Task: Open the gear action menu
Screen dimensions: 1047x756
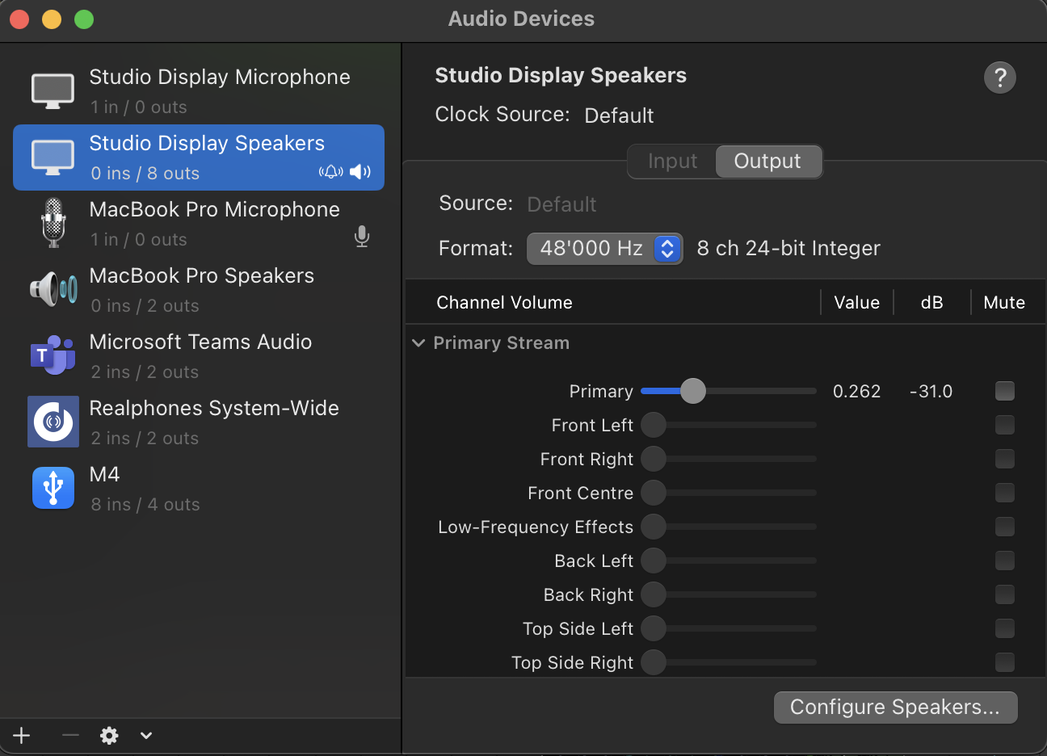Action: (109, 735)
